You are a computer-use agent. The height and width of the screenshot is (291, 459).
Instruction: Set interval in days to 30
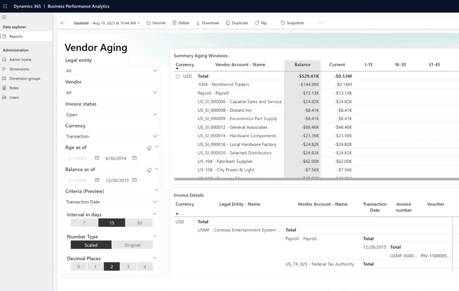coord(139,223)
